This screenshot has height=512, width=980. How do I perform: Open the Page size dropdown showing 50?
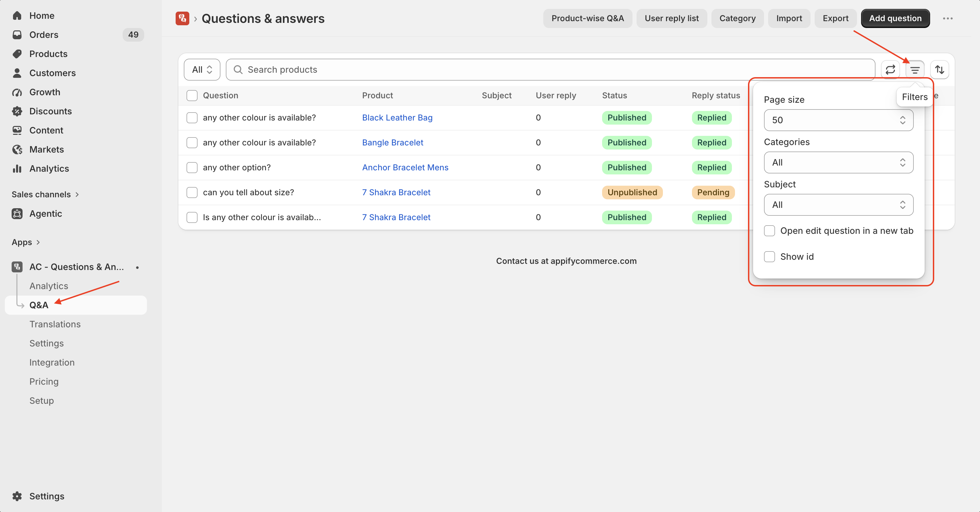[x=839, y=120]
